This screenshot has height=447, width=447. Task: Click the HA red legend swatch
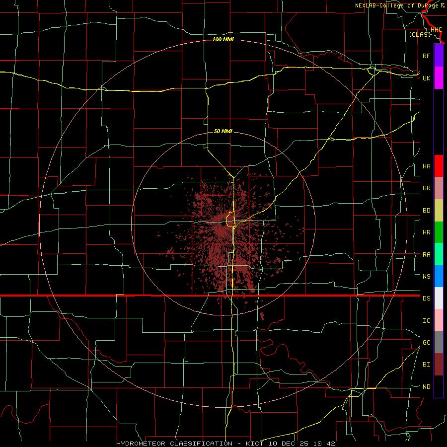point(439,166)
